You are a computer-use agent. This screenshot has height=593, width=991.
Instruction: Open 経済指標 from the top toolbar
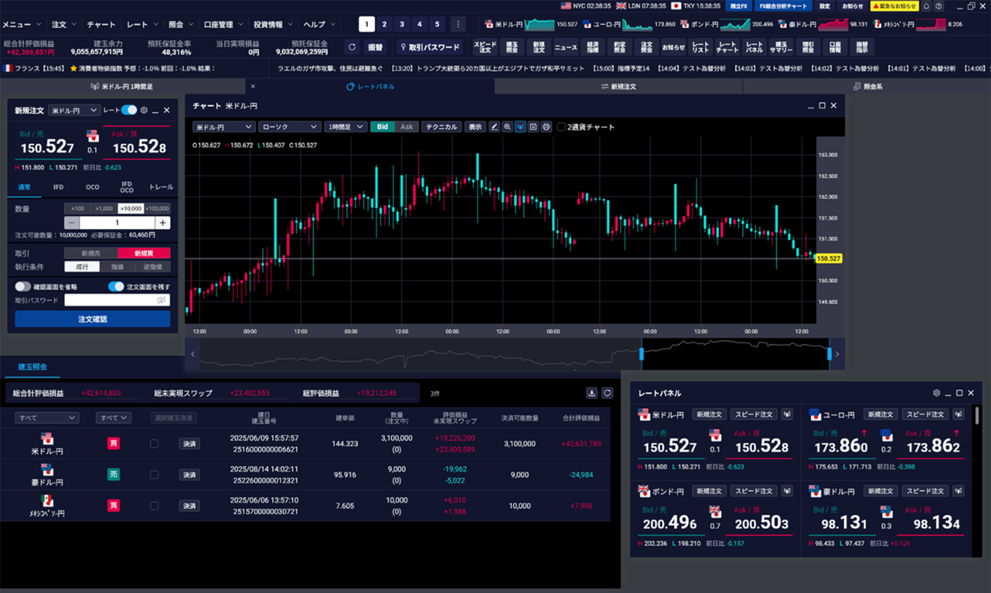tap(593, 46)
